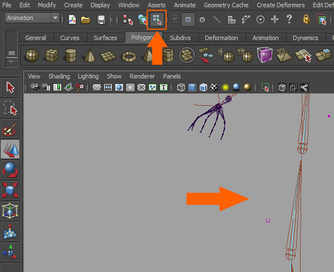Create a polygon cone from shelf
This screenshot has height=272, width=334.
[90, 55]
